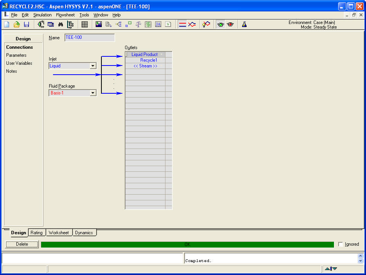The height and width of the screenshot is (275, 366).
Task: Click the green traffic light solver icon
Action: [220, 24]
